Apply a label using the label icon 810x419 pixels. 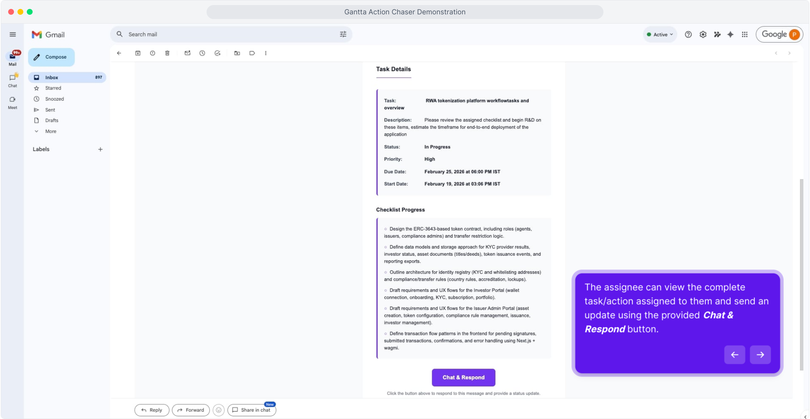(252, 53)
